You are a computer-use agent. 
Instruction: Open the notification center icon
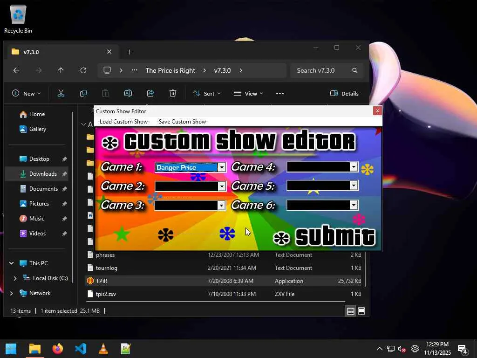463,350
